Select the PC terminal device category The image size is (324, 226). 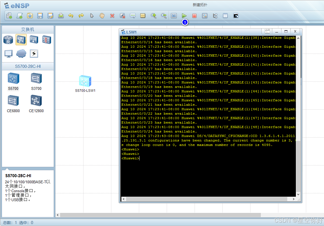[x=8, y=54]
